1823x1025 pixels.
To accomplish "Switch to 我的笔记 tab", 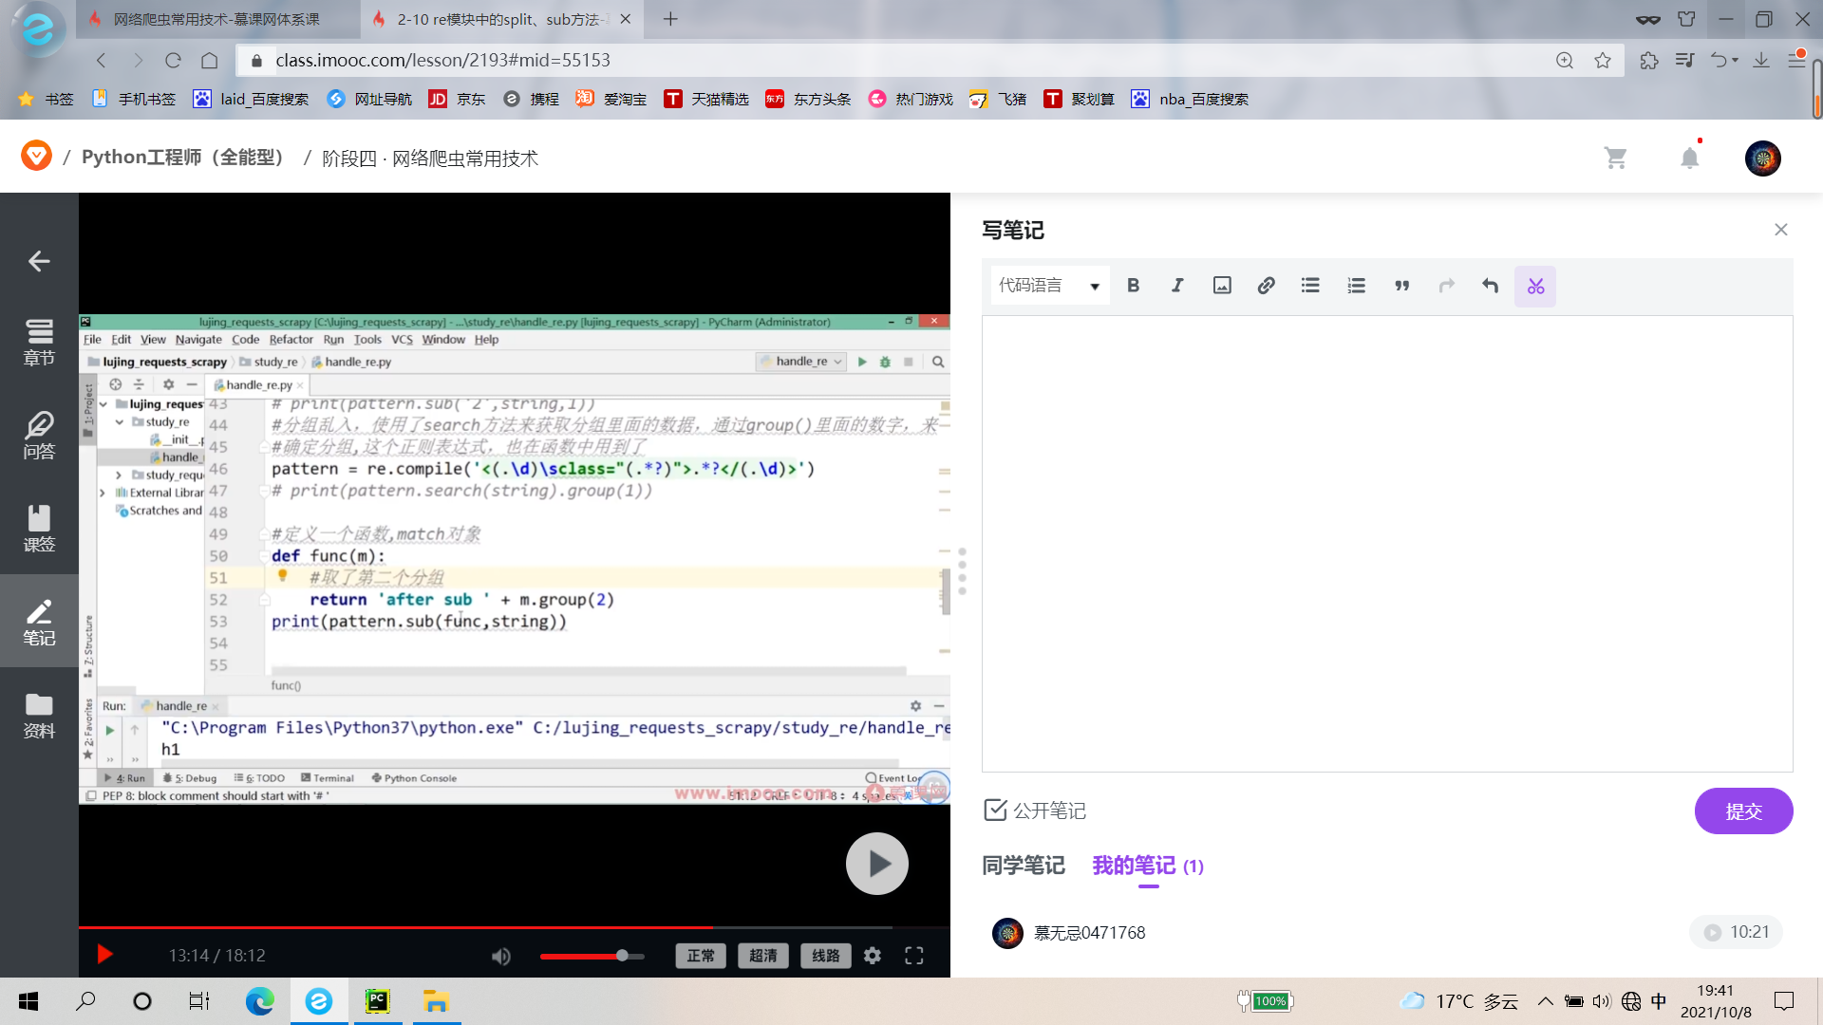I will click(x=1148, y=866).
